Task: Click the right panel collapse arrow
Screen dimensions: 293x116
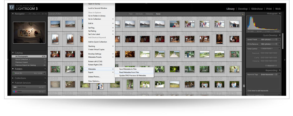Action: (285, 60)
